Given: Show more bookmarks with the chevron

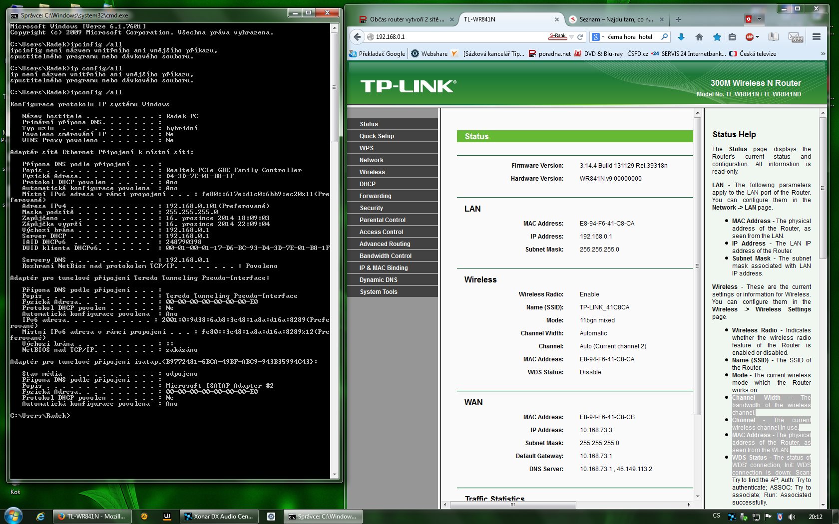Looking at the screenshot, I should click(x=823, y=54).
